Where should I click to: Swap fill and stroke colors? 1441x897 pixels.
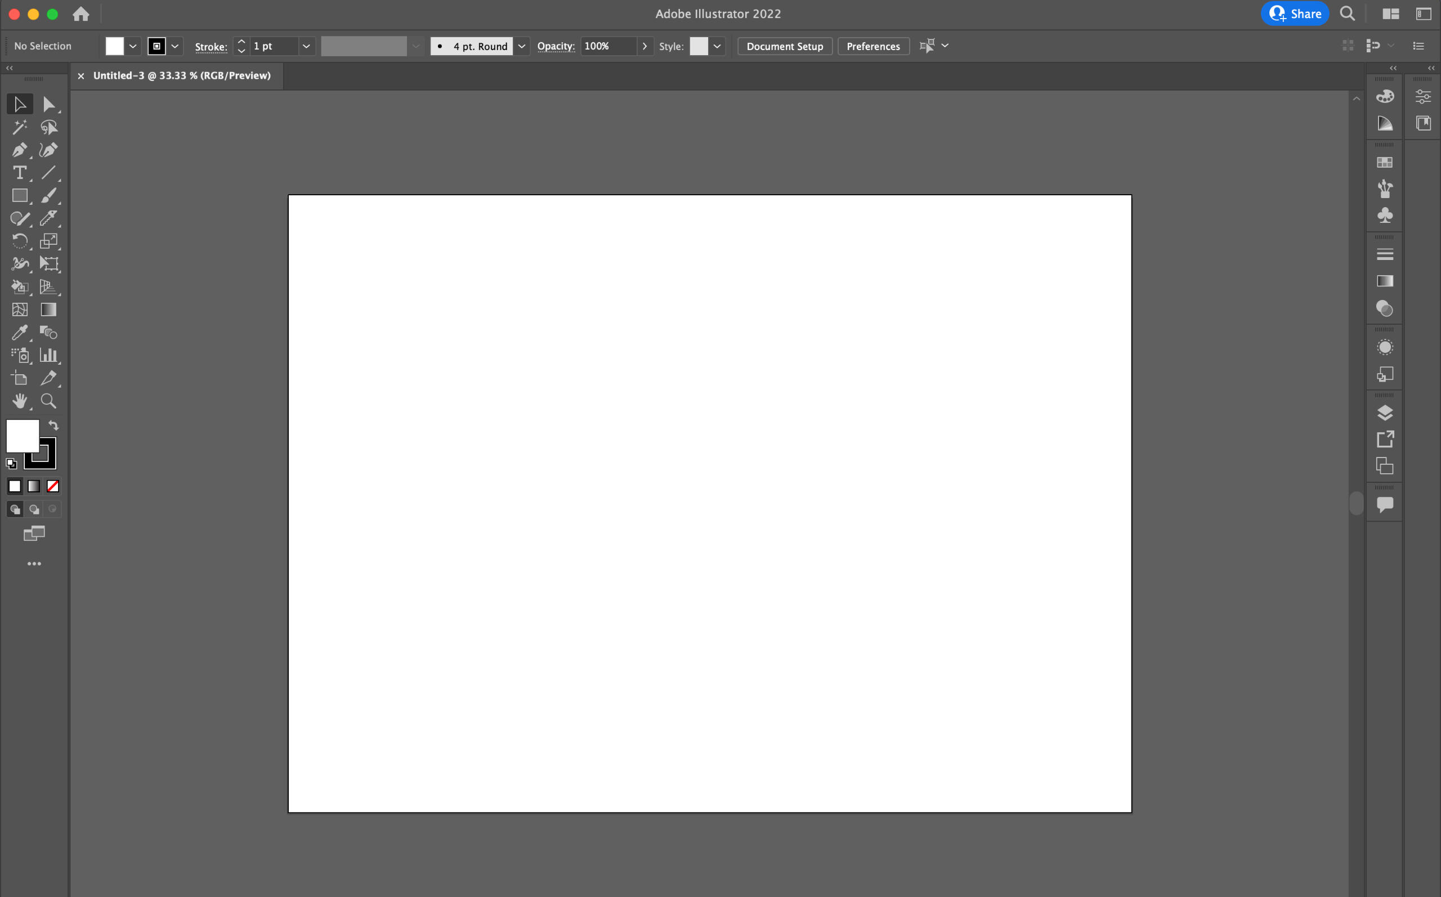(53, 425)
